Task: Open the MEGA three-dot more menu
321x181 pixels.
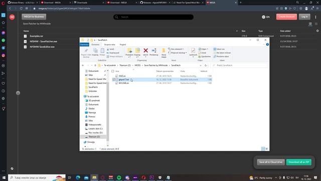Action: click(x=315, y=17)
